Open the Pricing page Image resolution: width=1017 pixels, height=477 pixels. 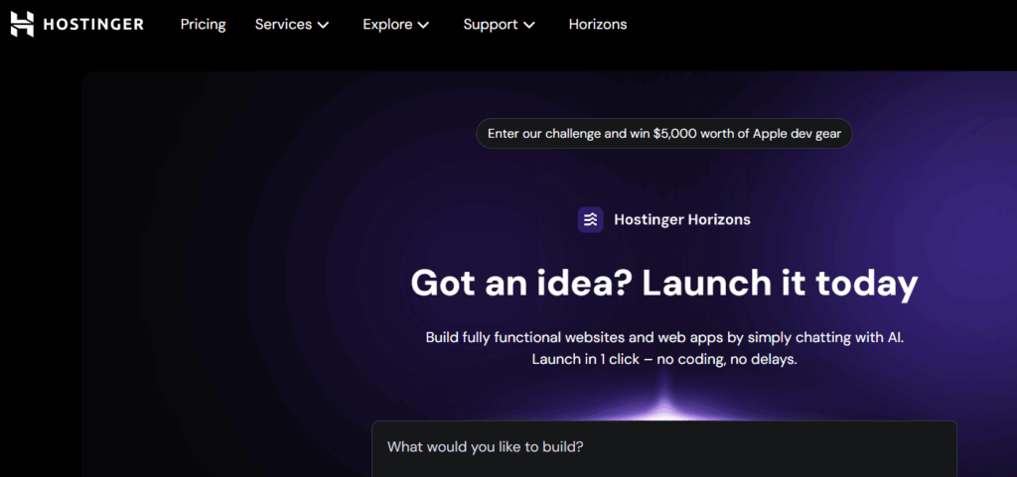click(203, 24)
